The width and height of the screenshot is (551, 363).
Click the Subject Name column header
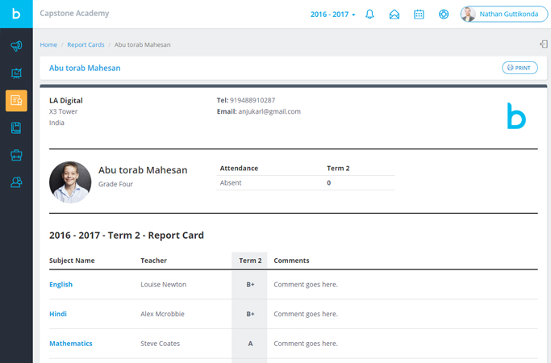point(72,261)
